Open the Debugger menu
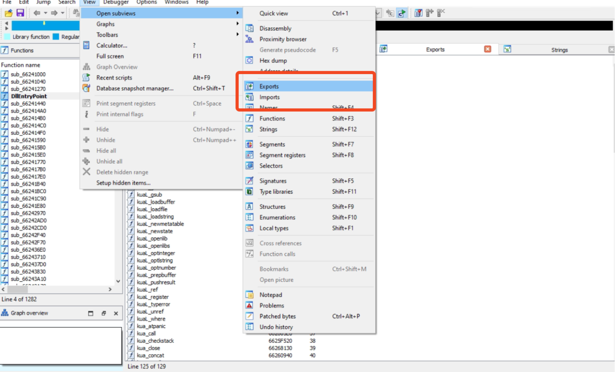 (x=115, y=2)
